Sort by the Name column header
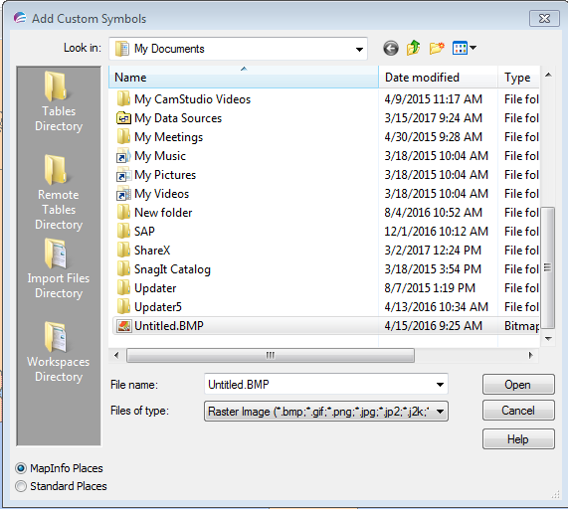The image size is (568, 509). click(x=244, y=78)
